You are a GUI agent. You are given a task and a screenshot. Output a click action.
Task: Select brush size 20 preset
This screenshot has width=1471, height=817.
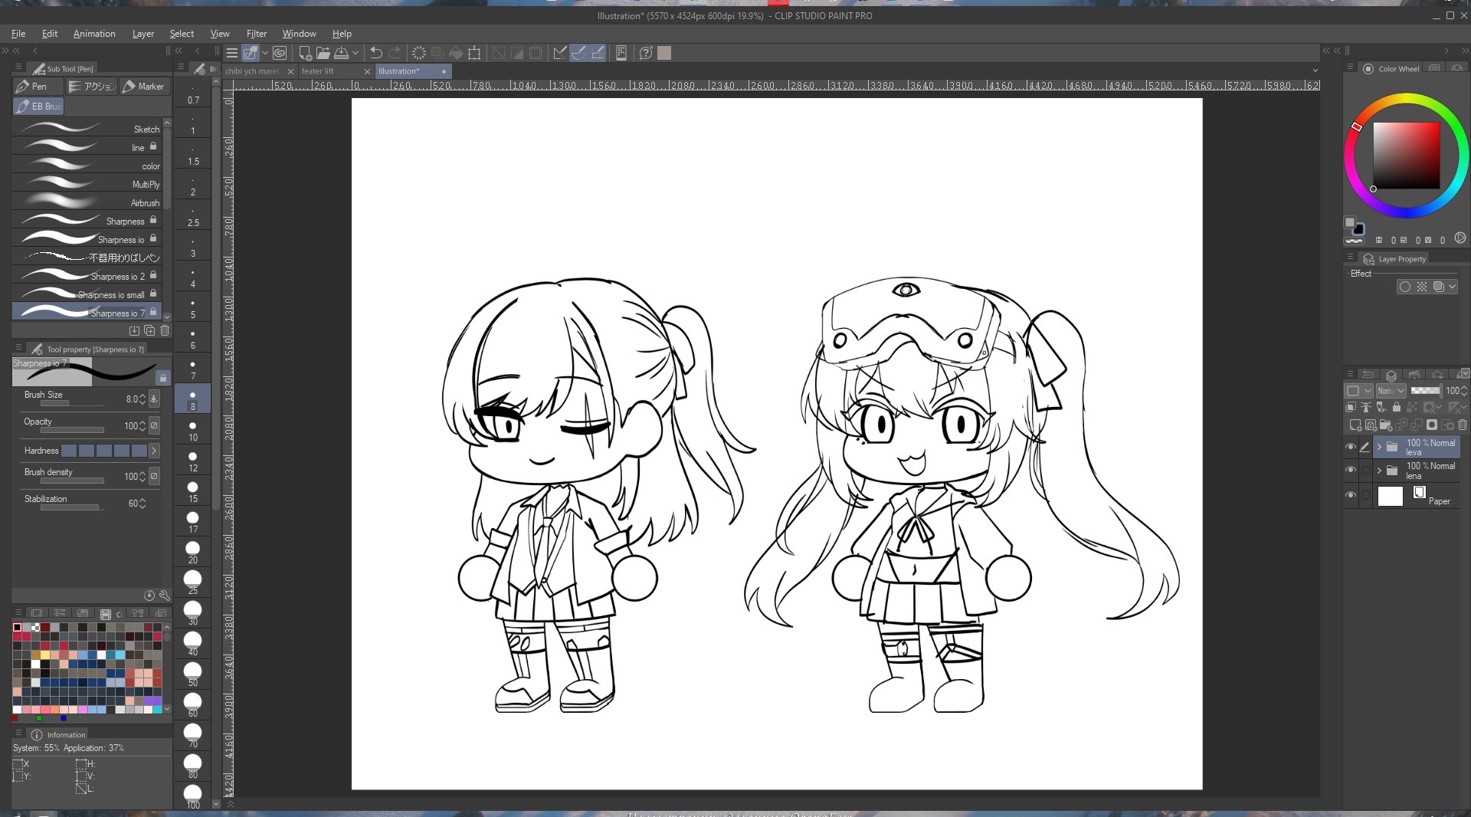click(x=193, y=552)
